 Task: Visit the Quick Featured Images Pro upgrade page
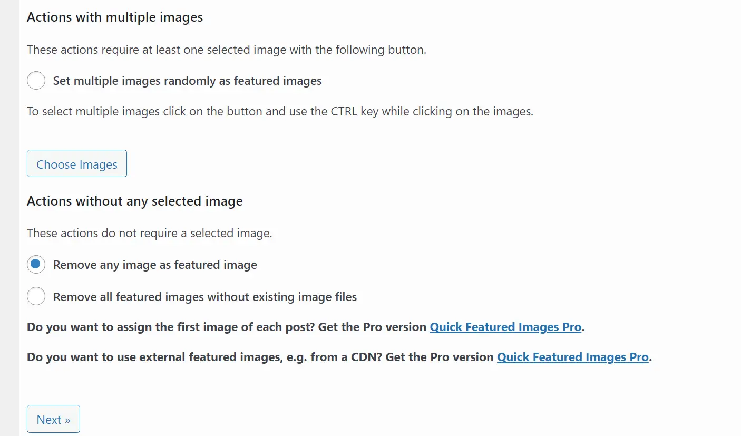coord(505,327)
